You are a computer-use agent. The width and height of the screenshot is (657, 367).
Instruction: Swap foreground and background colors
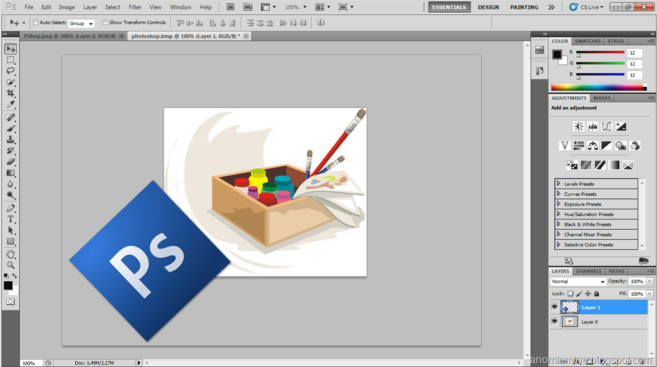point(15,276)
